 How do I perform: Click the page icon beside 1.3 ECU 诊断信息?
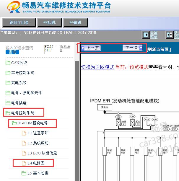pos(24,153)
